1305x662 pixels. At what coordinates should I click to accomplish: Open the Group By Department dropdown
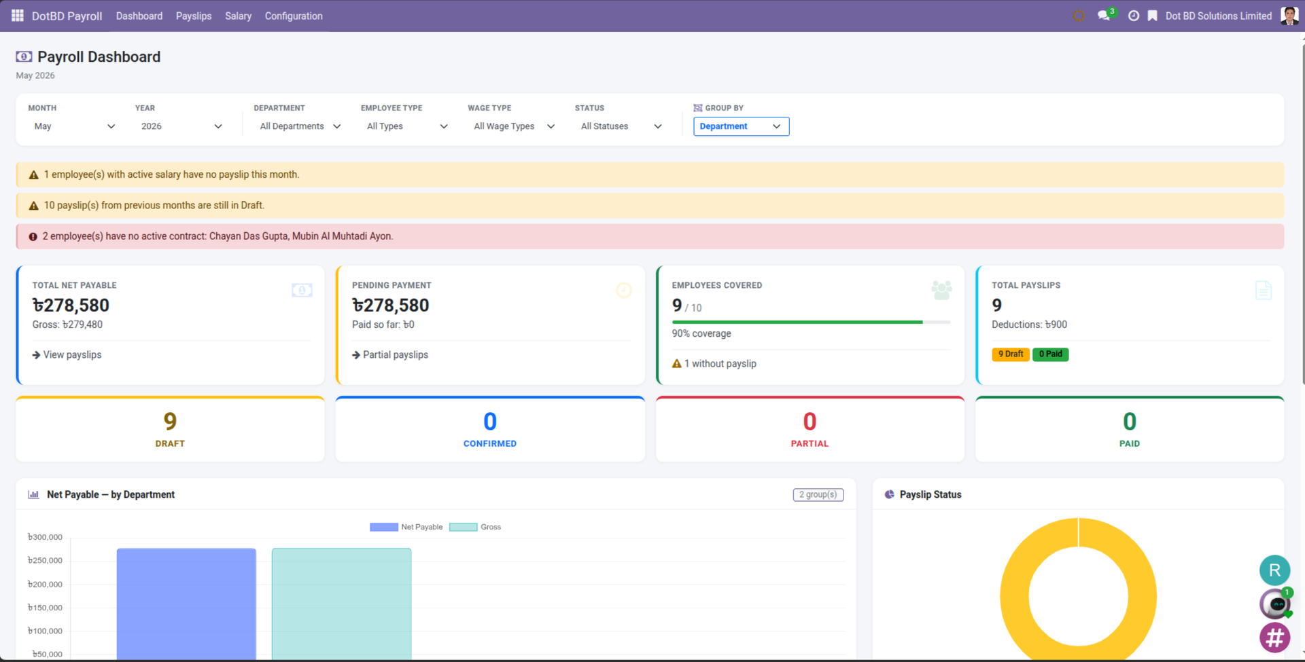coord(741,126)
